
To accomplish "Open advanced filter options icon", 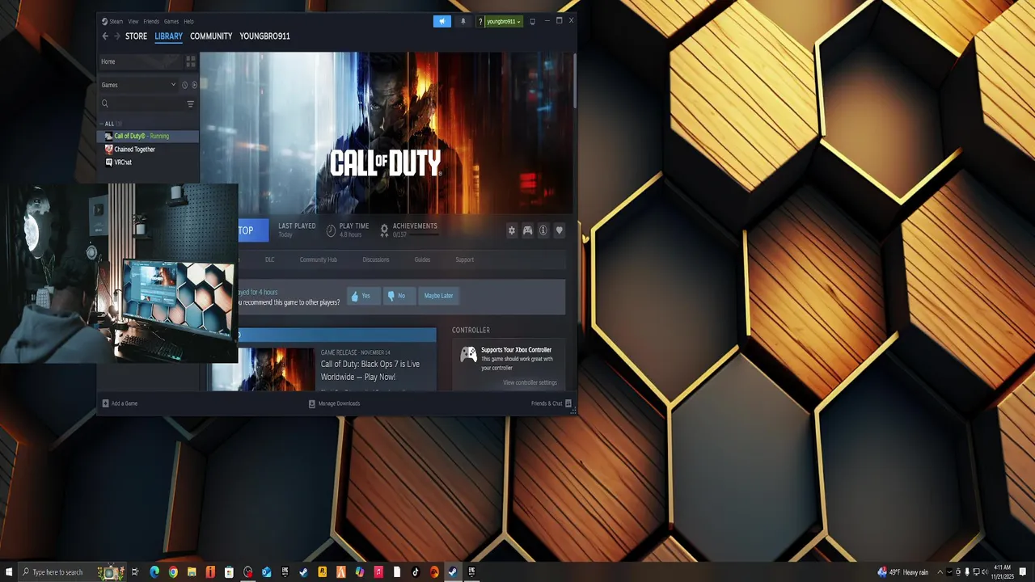I will click(191, 103).
